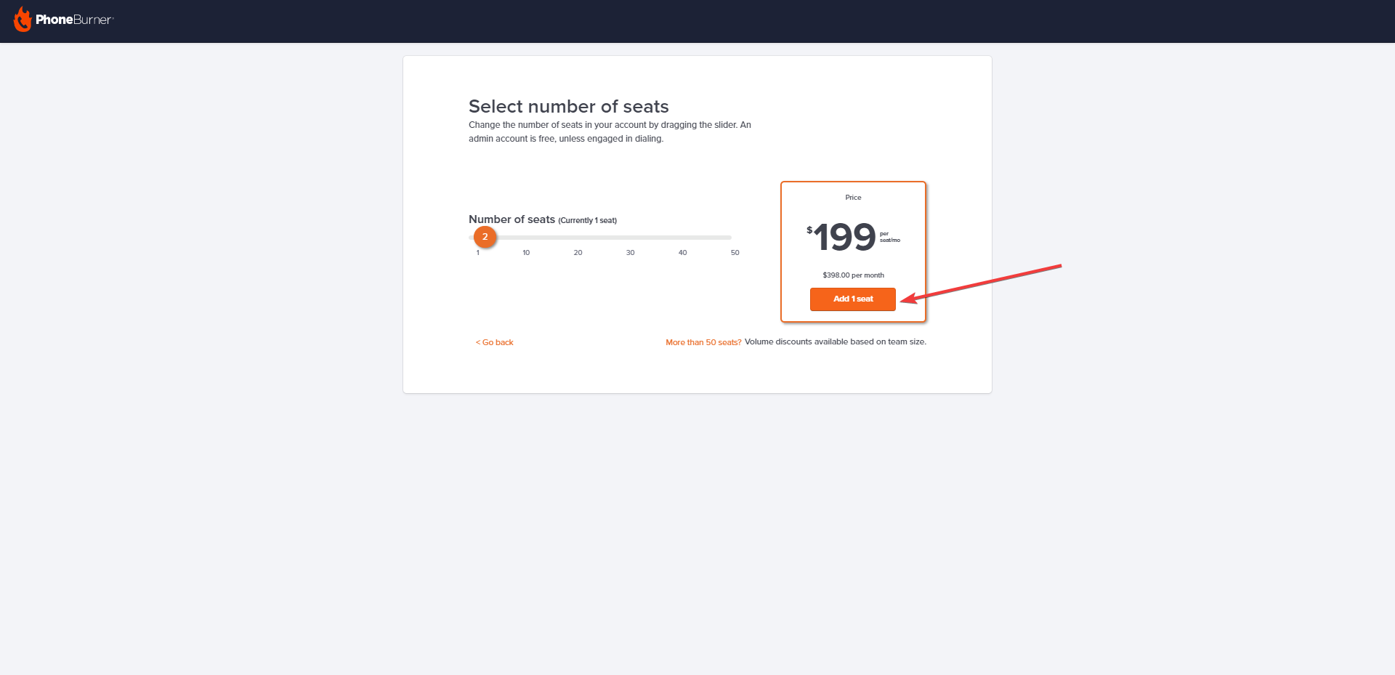Select the 40 mark under the seat slider
1395x675 pixels.
(682, 253)
